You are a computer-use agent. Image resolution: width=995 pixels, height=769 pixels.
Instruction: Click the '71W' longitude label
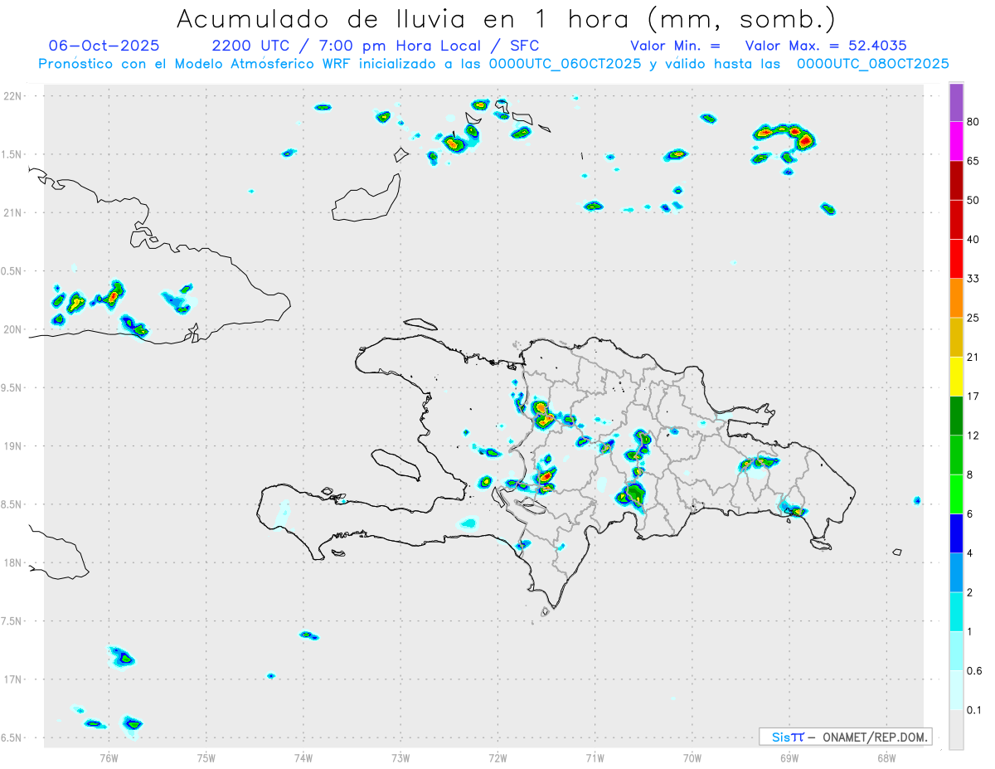click(x=595, y=758)
